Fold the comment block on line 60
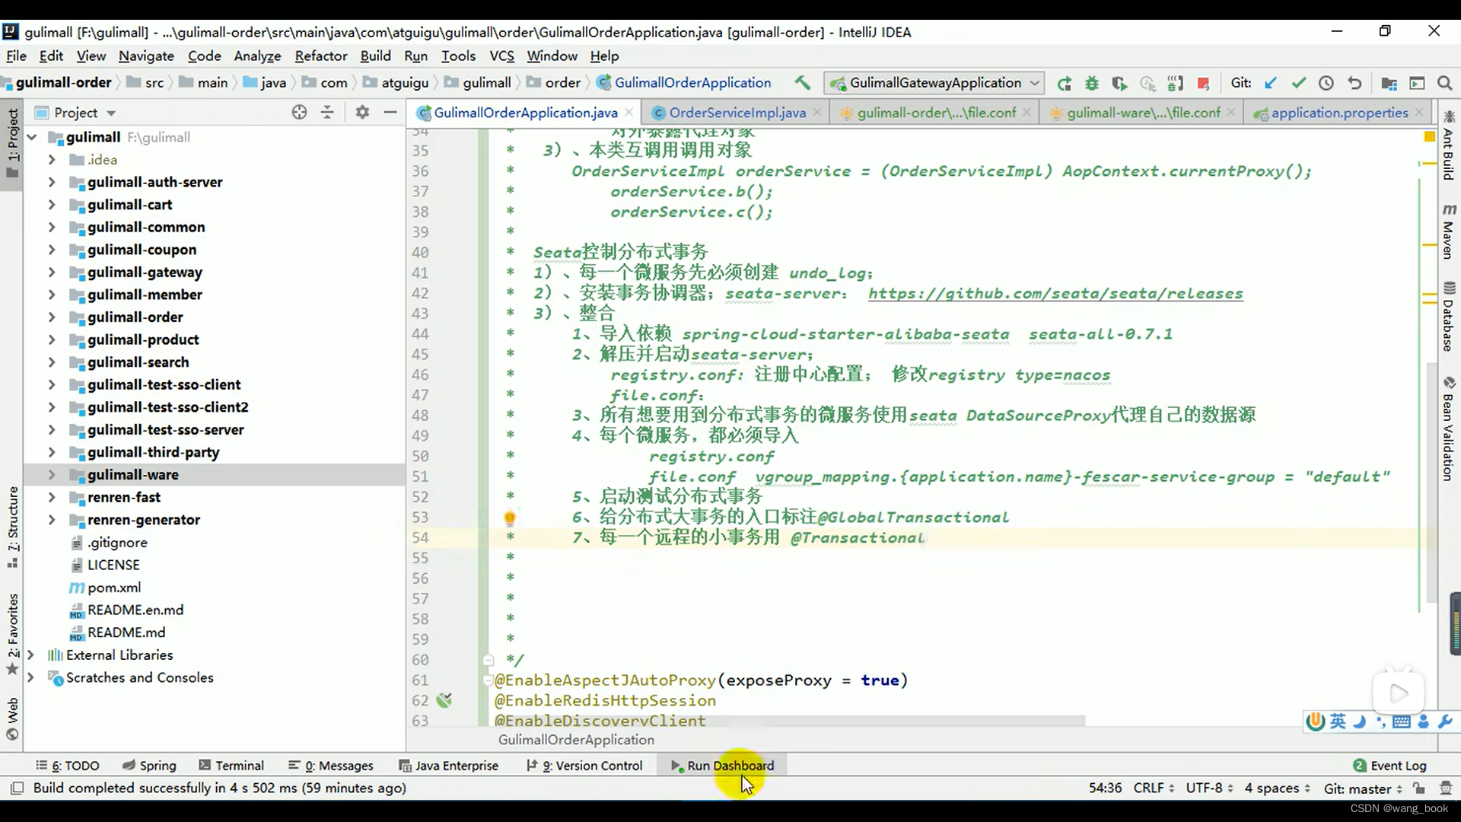This screenshot has height=822, width=1461. [x=488, y=660]
